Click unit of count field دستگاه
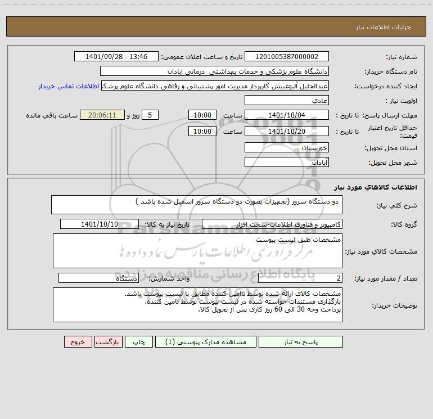Viewport: 433px width, 419px height. (x=98, y=278)
